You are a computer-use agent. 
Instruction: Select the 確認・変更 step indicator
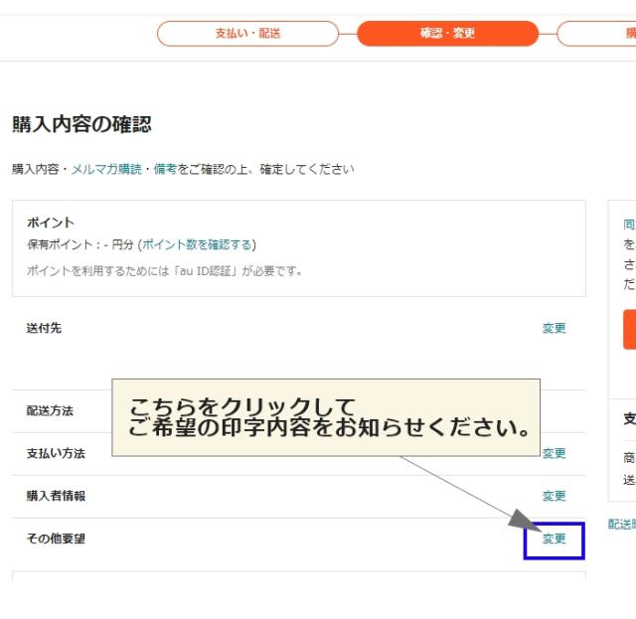pos(447,34)
